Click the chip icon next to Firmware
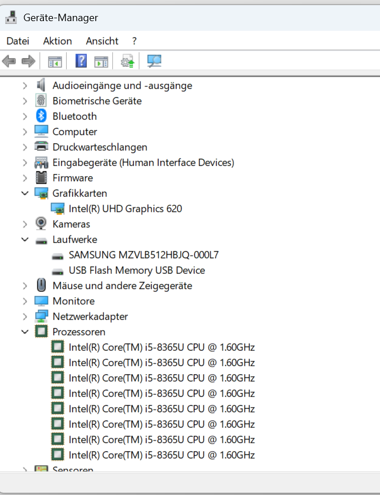The height and width of the screenshot is (495, 380). coord(42,178)
